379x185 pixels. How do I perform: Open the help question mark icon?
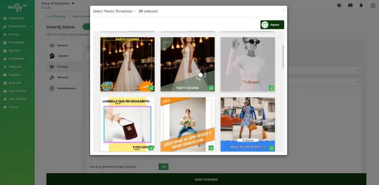[x=339, y=5]
